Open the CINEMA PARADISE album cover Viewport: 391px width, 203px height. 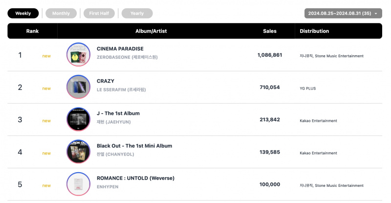(78, 54)
